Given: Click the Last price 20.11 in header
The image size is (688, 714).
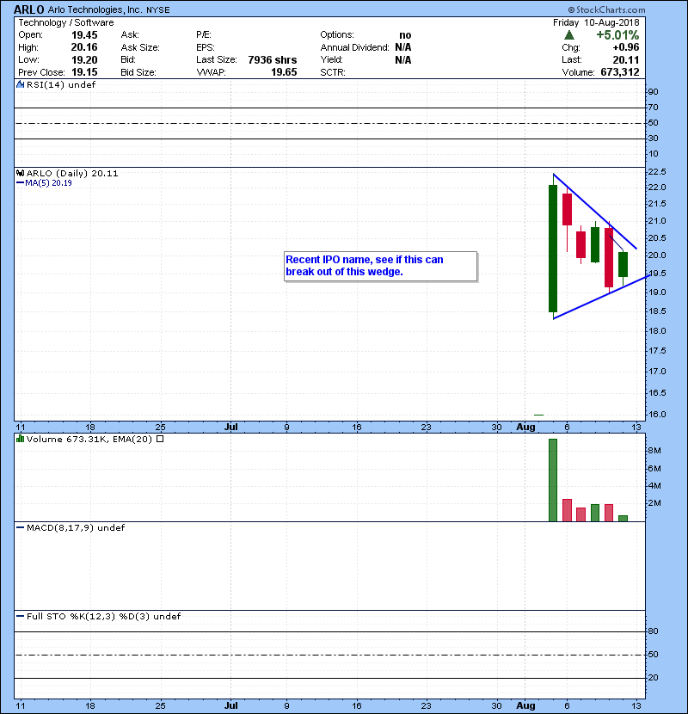Looking at the screenshot, I should [625, 59].
